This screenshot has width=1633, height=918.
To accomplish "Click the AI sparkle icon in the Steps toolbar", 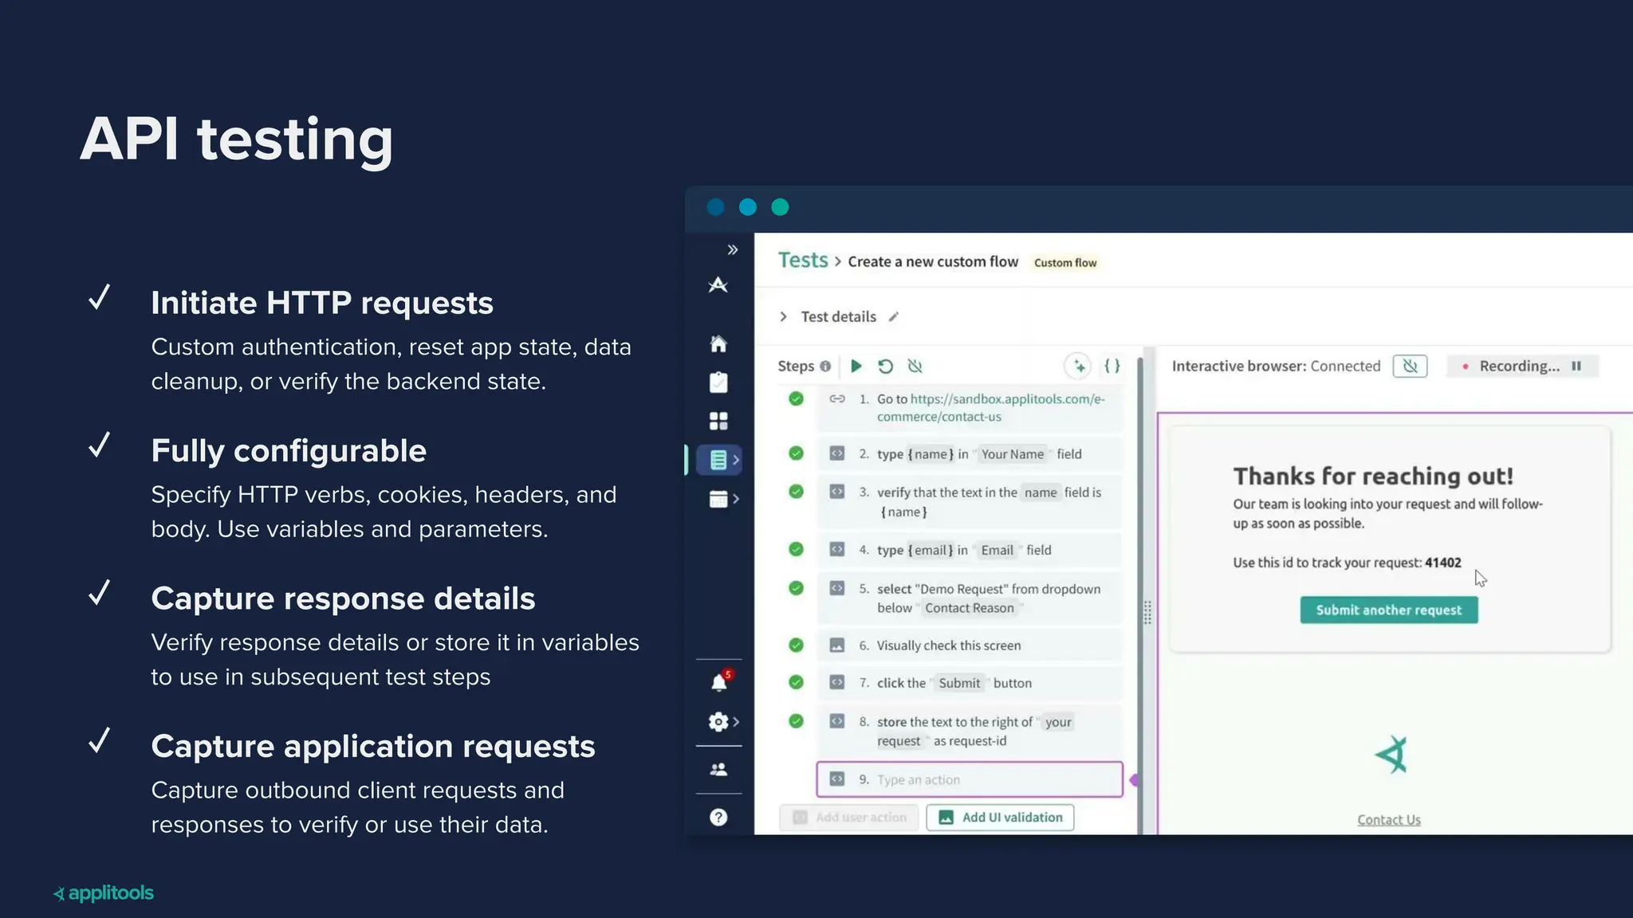I will coord(1078,367).
